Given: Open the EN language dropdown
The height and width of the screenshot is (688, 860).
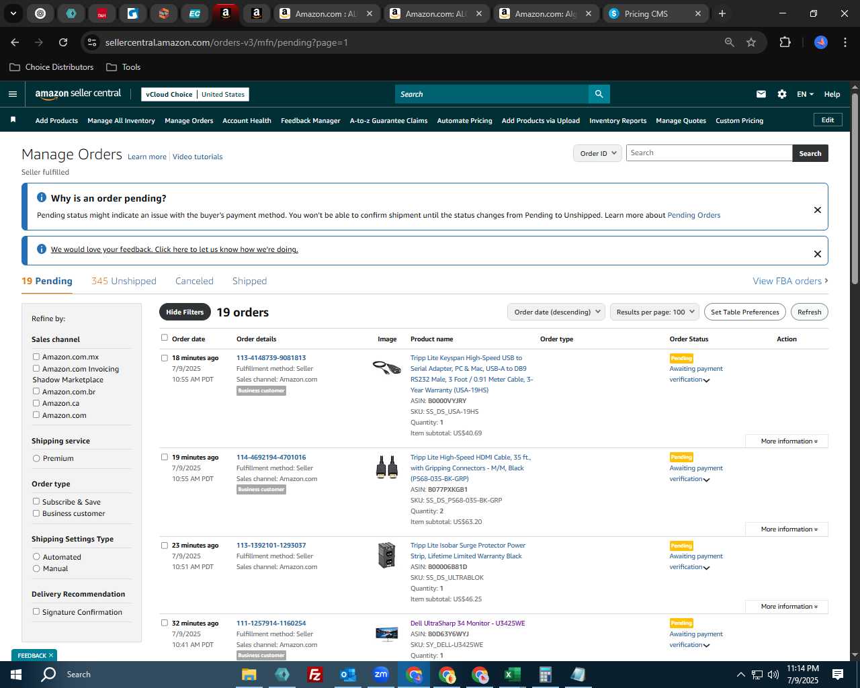Looking at the screenshot, I should click(805, 94).
